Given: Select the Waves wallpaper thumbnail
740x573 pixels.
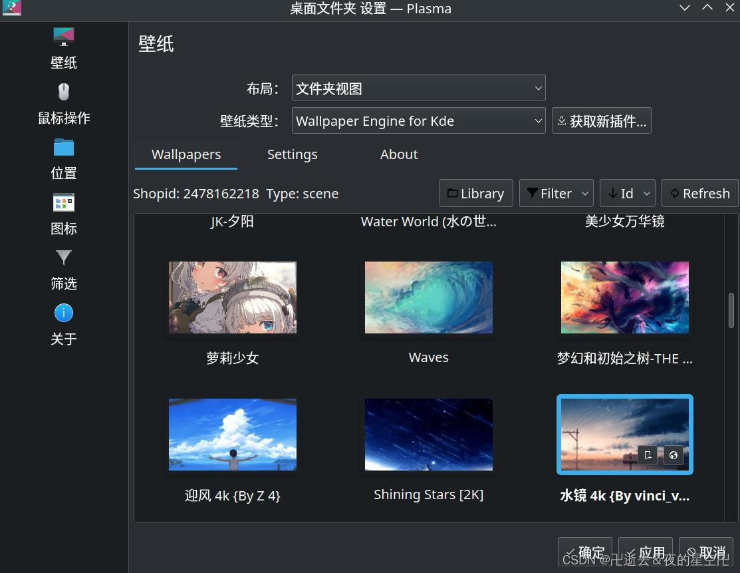Looking at the screenshot, I should [x=428, y=297].
